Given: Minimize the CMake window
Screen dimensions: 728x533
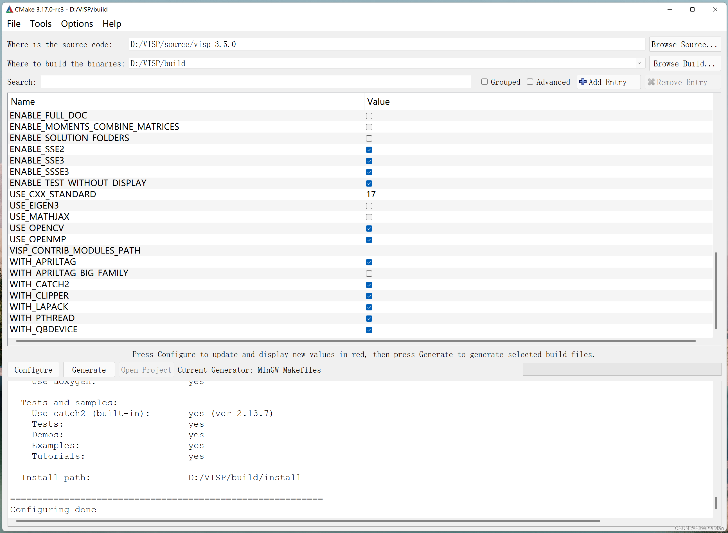Looking at the screenshot, I should 669,9.
